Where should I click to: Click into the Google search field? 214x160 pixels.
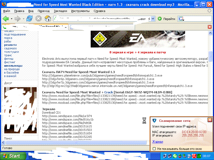[x=198, y=19]
